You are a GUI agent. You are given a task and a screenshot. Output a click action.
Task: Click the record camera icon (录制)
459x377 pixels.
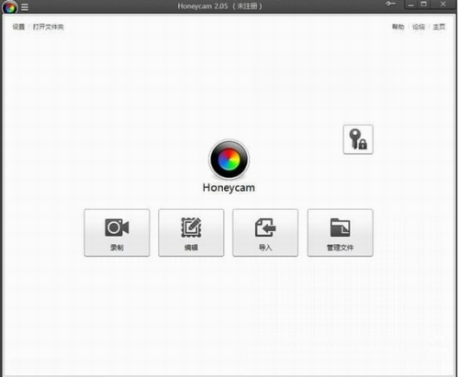(117, 227)
